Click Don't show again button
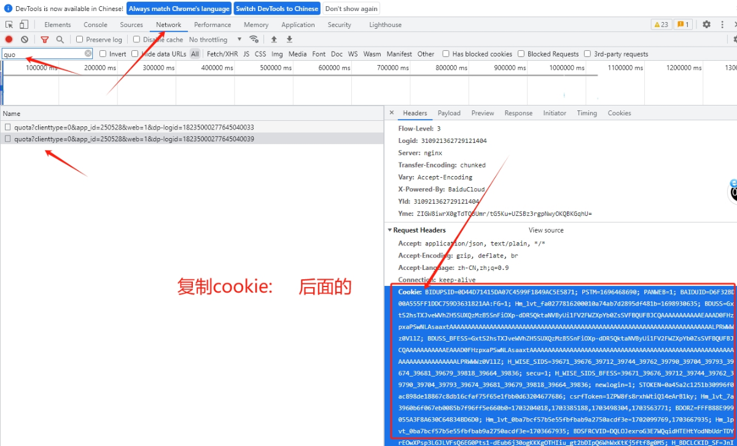737x446 pixels. [x=351, y=9]
